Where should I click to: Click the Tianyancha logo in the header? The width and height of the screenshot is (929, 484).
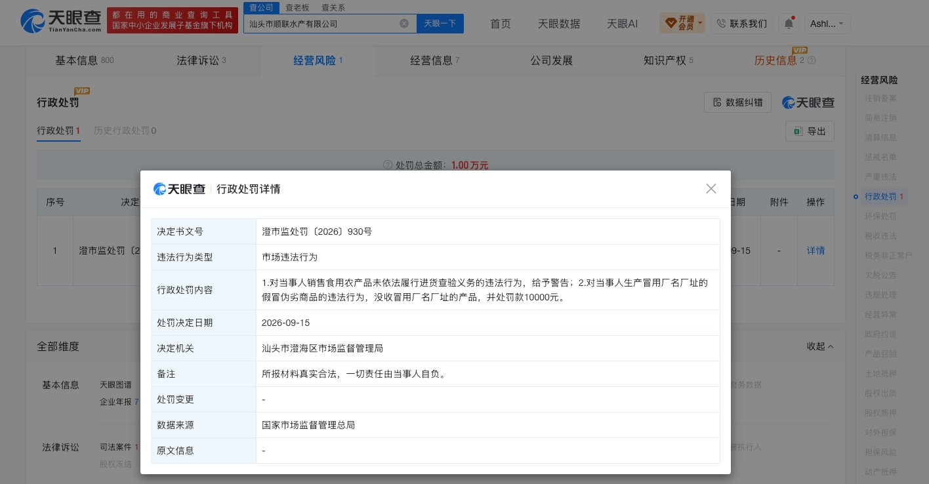click(x=61, y=22)
